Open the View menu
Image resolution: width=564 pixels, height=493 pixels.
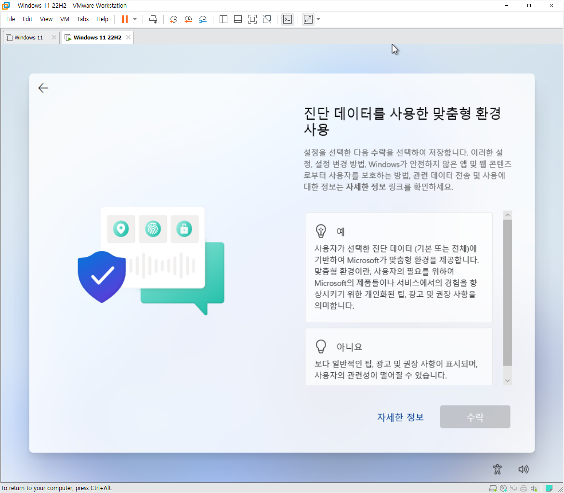46,19
